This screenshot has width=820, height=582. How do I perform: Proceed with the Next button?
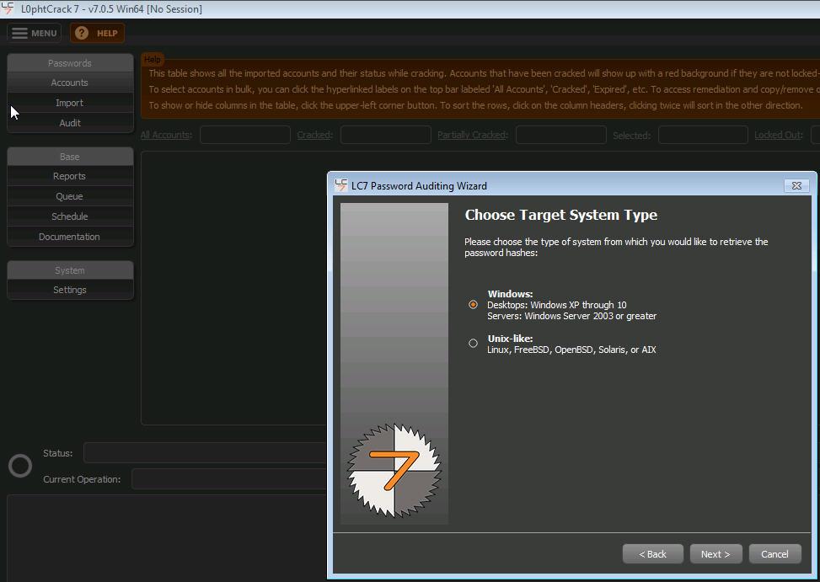click(716, 554)
